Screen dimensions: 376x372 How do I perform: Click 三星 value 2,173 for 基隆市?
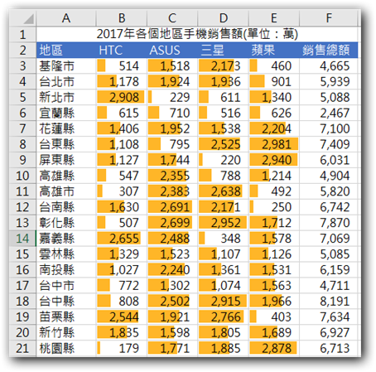(x=223, y=66)
